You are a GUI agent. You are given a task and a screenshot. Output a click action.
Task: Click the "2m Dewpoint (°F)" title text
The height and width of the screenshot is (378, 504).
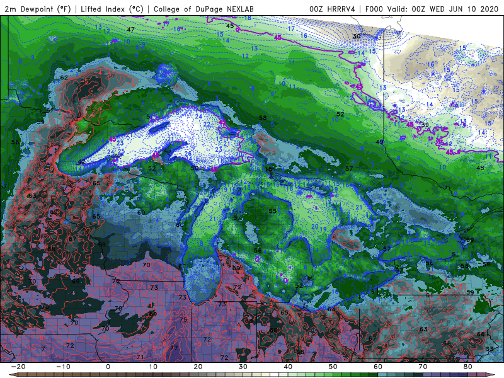pyautogui.click(x=37, y=9)
